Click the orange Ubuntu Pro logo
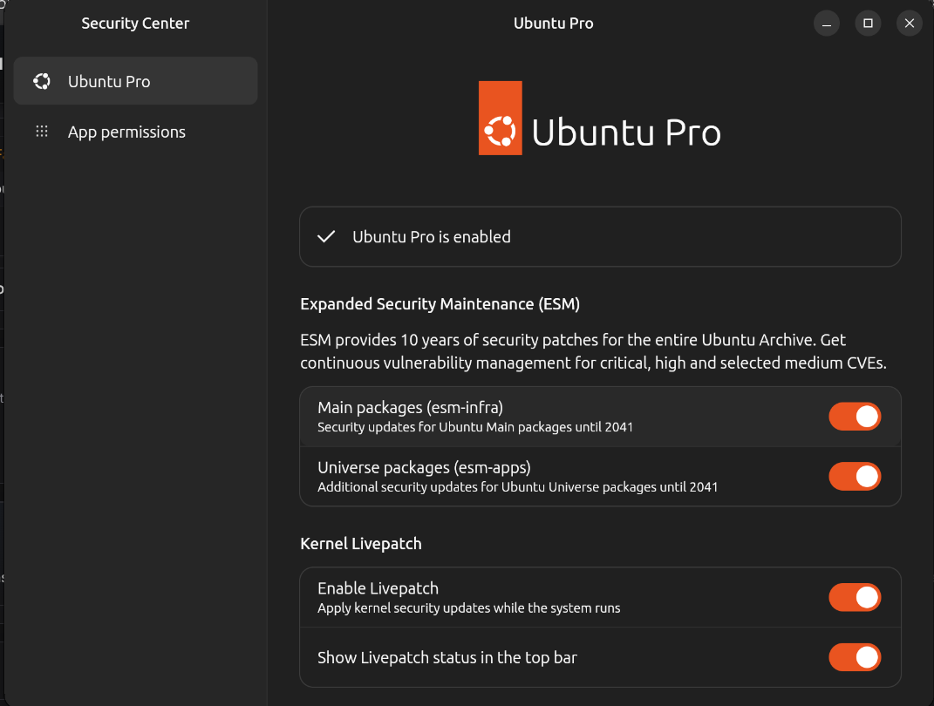Screen dimensions: 934x706 point(501,118)
